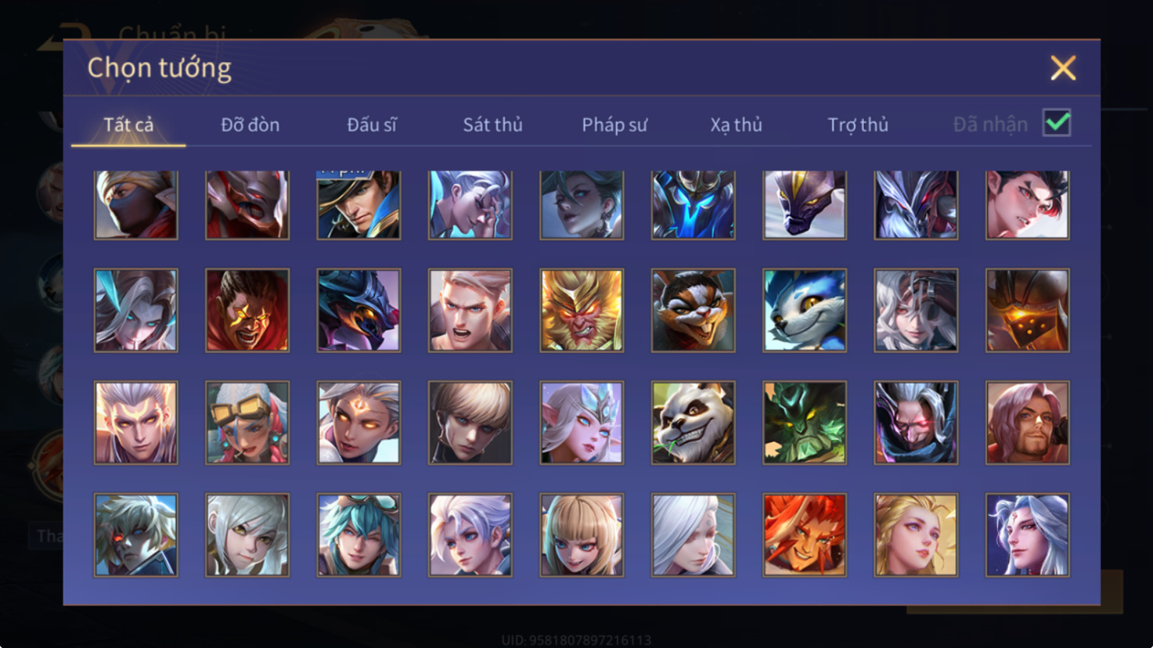The height and width of the screenshot is (648, 1153).
Task: Show the Pháp sư heroes tab
Action: pos(614,125)
